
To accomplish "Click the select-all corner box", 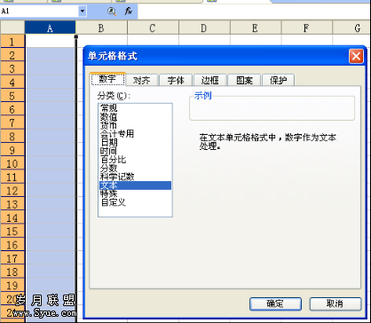I will 12,28.
